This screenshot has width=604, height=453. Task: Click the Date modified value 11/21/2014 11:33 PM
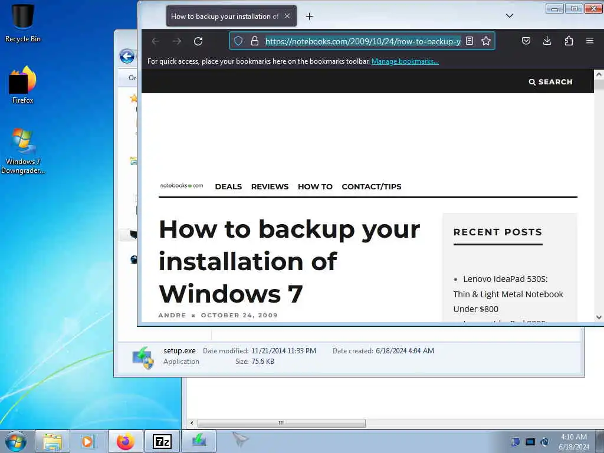pos(284,351)
